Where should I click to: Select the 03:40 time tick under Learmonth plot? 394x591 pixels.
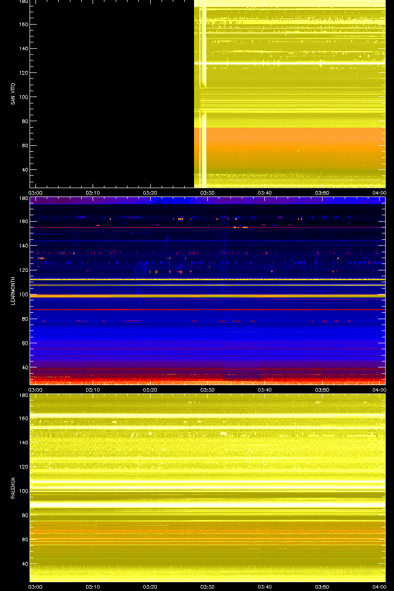click(264, 390)
